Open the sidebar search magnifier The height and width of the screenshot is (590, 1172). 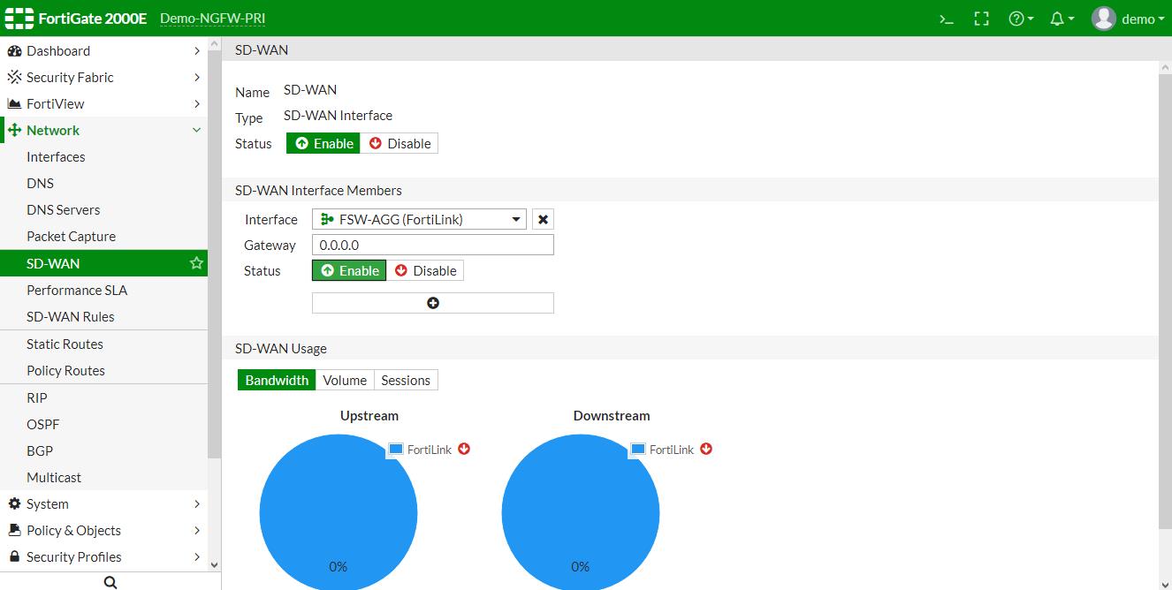pyautogui.click(x=110, y=581)
